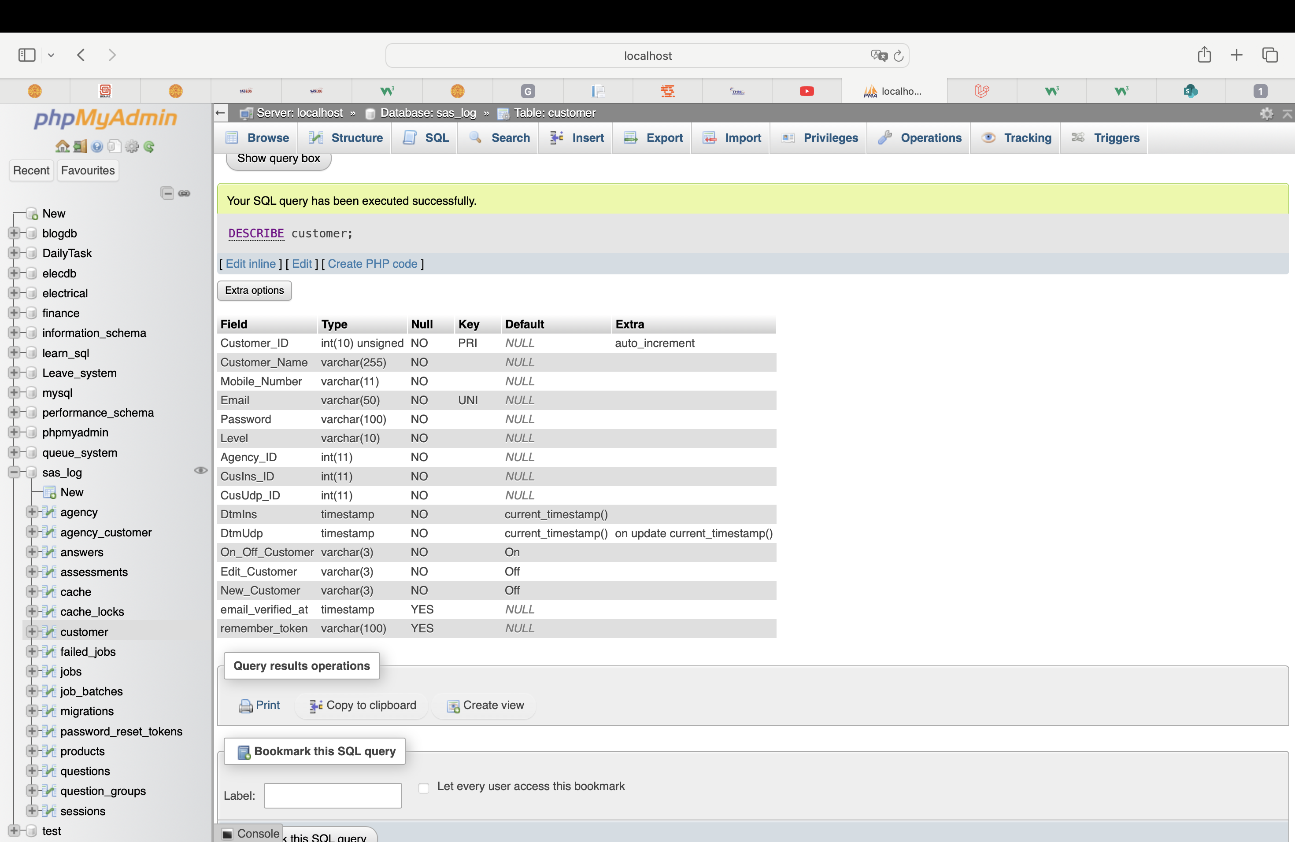
Task: Reload the navigation panel with the green arrow
Action: point(149,147)
